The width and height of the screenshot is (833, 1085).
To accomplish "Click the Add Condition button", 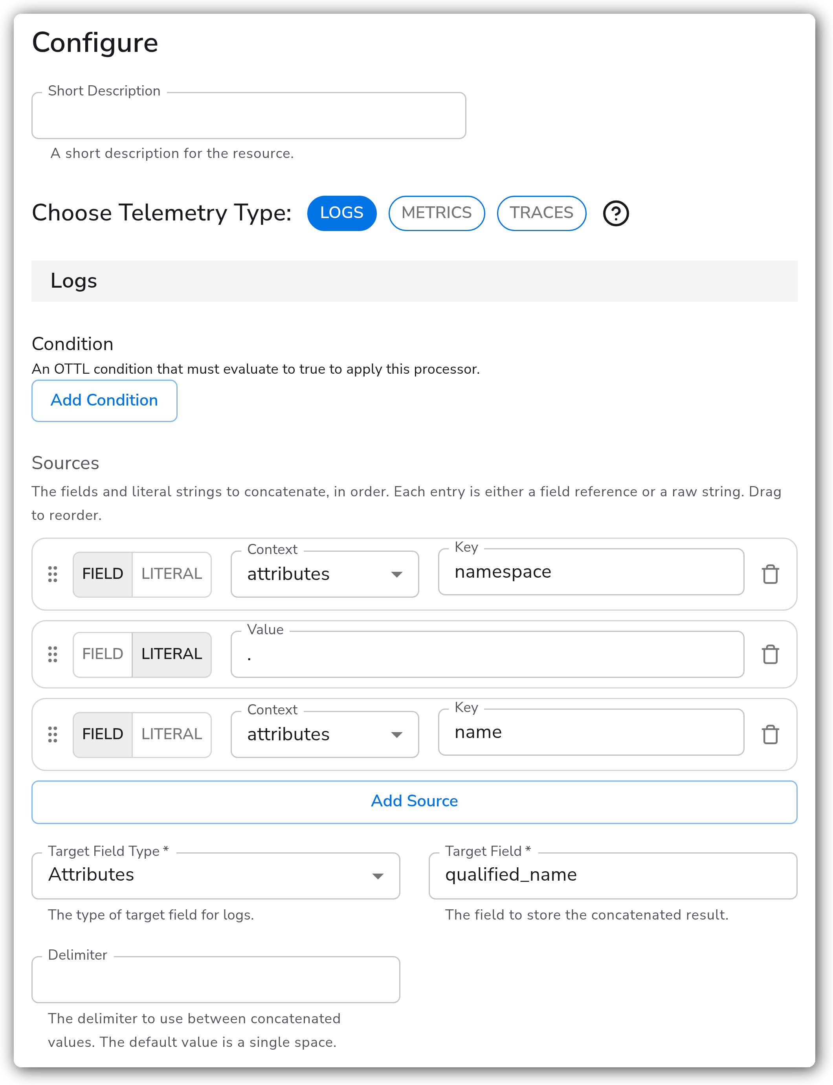I will 104,401.
